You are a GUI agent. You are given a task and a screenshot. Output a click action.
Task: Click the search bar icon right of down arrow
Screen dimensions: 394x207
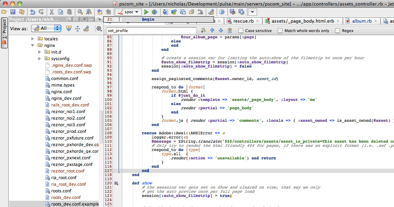click(230, 30)
